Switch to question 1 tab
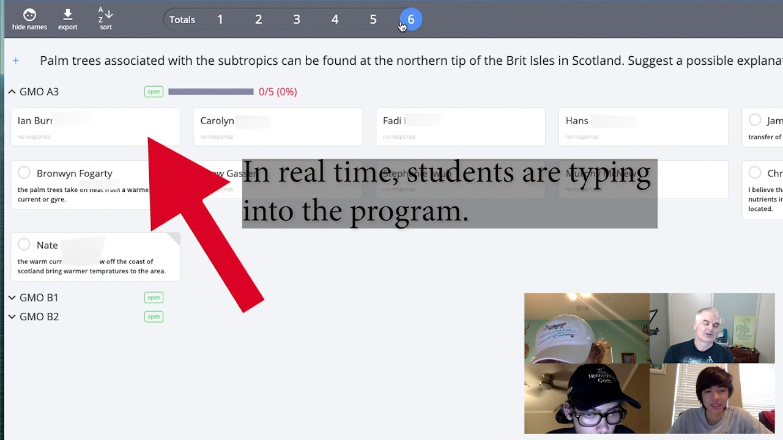Viewport: 783px width, 440px height. 220,20
